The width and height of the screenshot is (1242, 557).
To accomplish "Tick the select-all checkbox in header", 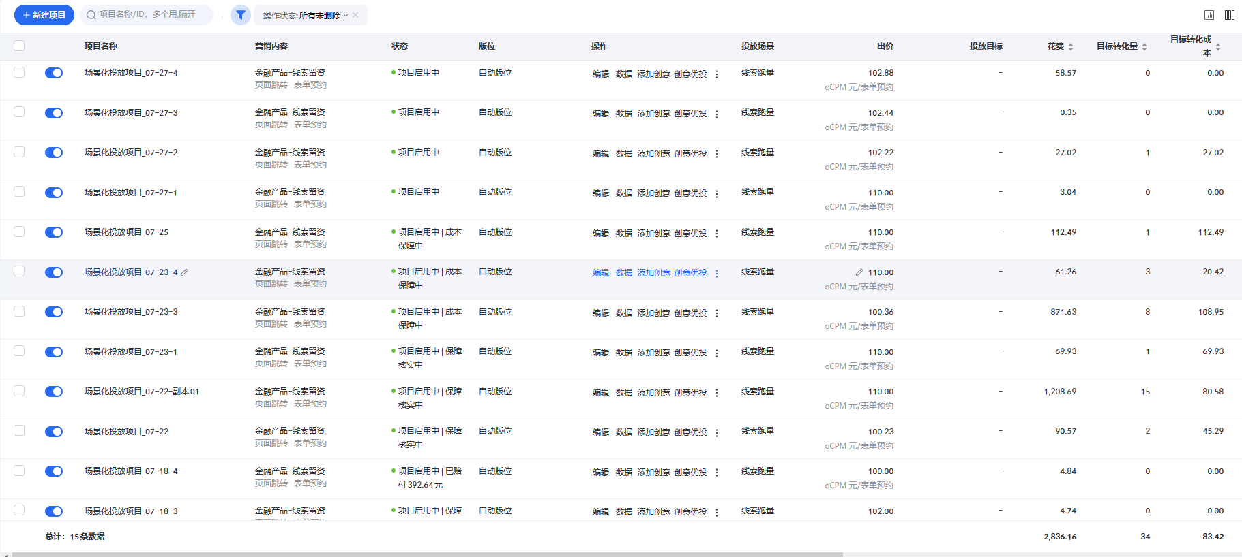I will (x=19, y=46).
